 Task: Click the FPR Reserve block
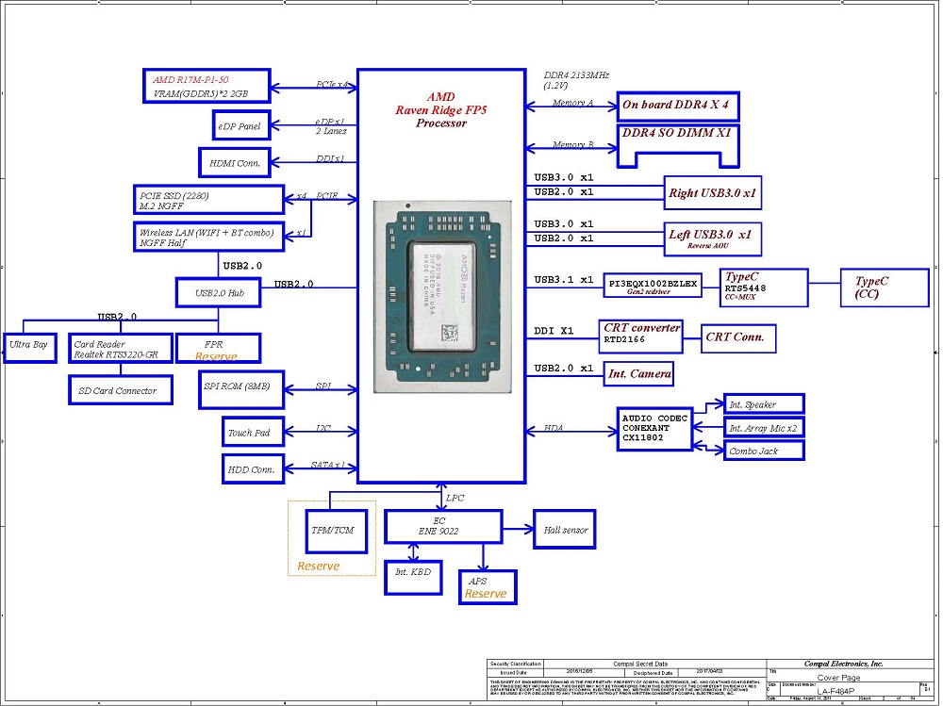[219, 348]
